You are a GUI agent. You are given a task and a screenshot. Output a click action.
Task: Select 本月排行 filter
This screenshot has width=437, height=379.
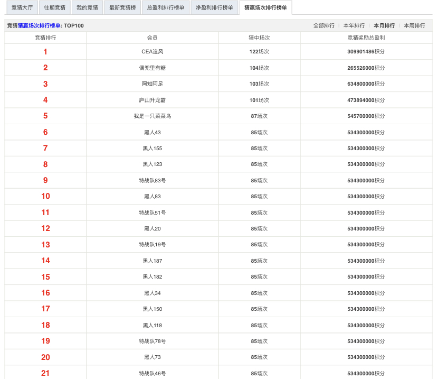coord(384,25)
